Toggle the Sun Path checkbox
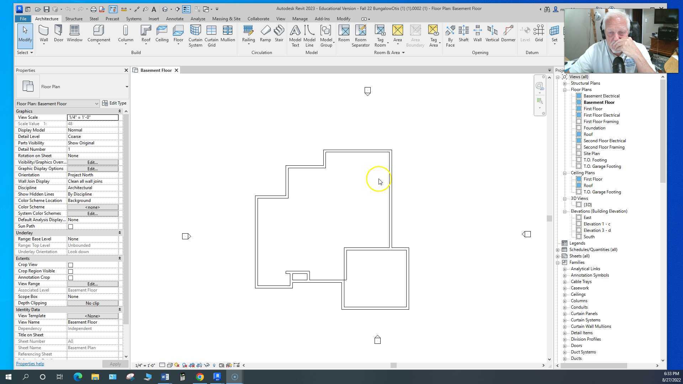Image resolution: width=683 pixels, height=384 pixels. pos(70,226)
